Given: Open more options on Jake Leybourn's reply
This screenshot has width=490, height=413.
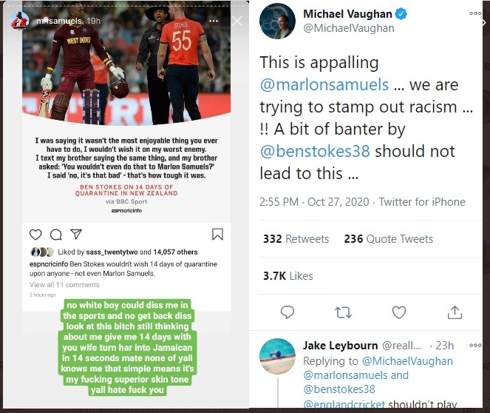Looking at the screenshot, I should pyautogui.click(x=475, y=345).
